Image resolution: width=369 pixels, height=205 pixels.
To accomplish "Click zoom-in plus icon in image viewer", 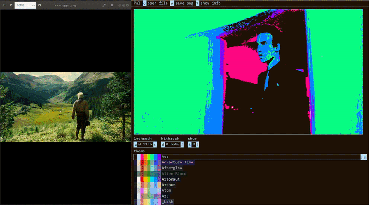I will point(40,5).
